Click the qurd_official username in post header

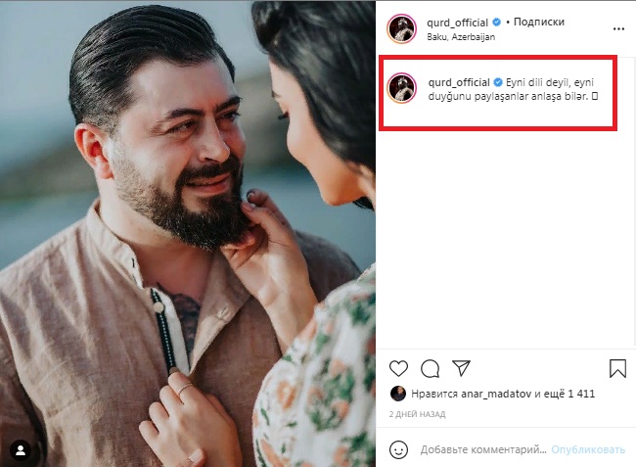[457, 23]
